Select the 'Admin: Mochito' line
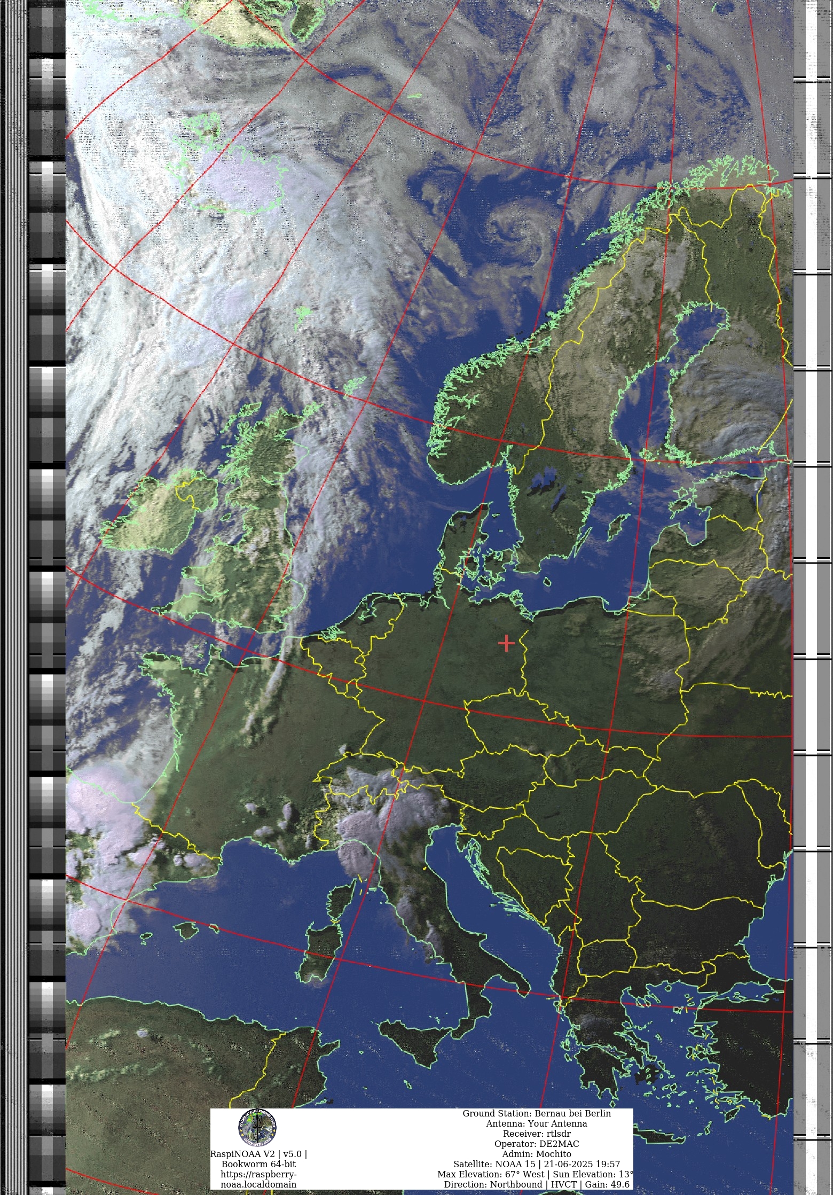 pos(537,1154)
